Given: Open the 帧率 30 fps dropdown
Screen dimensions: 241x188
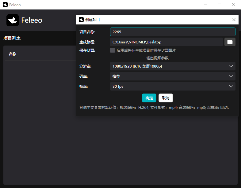Looking at the screenshot, I should pyautogui.click(x=173, y=86).
